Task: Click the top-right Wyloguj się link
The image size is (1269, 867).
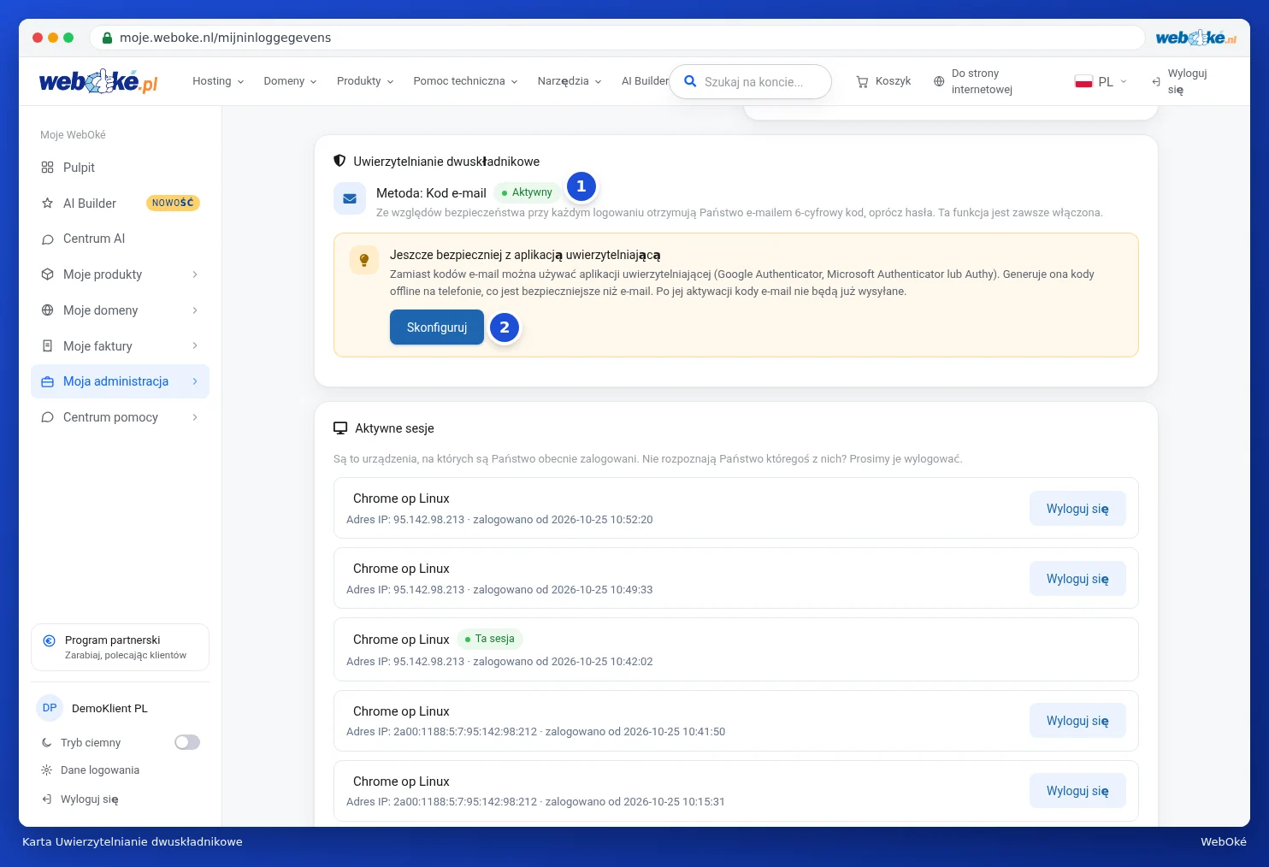Action: [1180, 81]
